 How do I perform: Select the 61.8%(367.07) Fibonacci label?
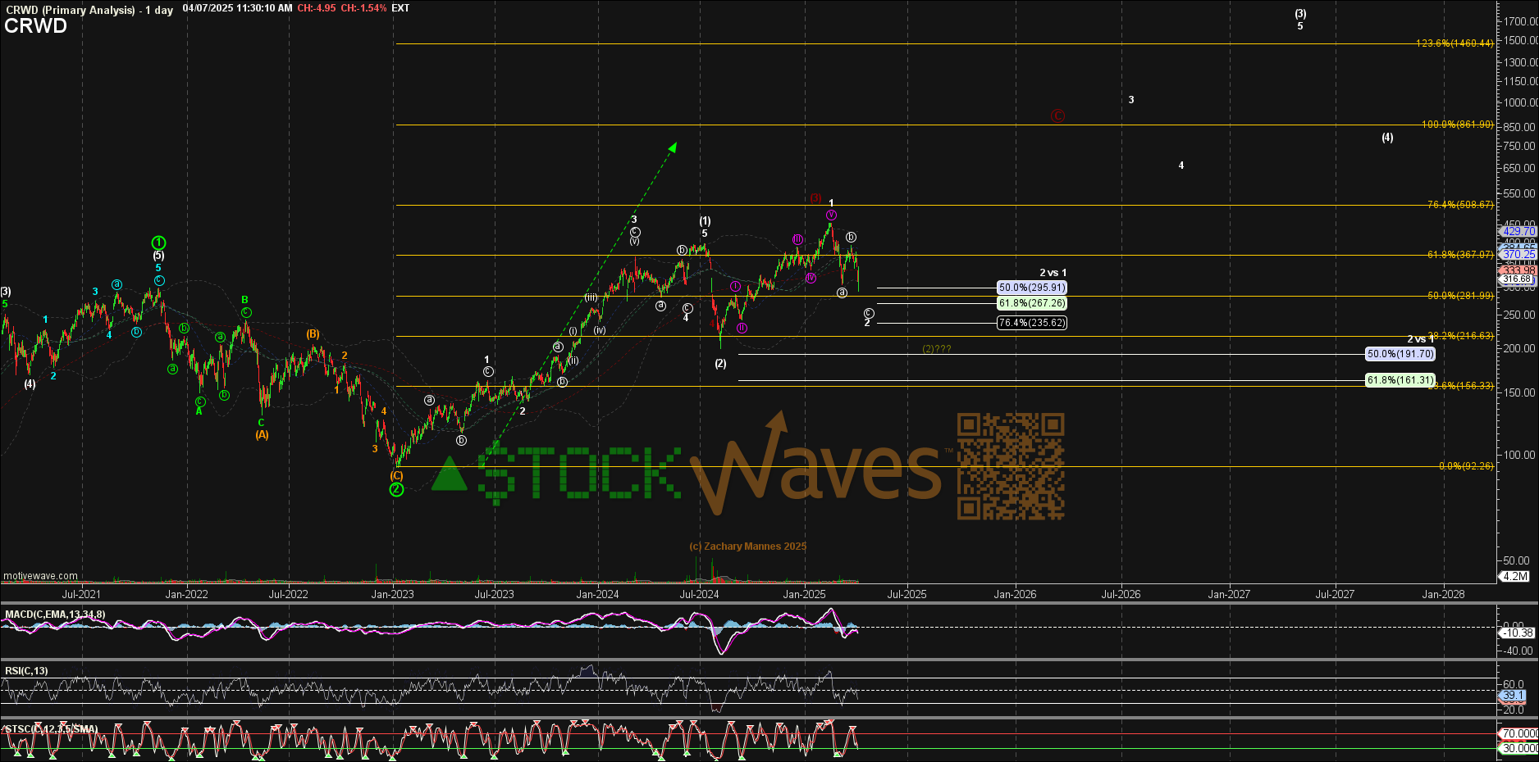(1460, 255)
